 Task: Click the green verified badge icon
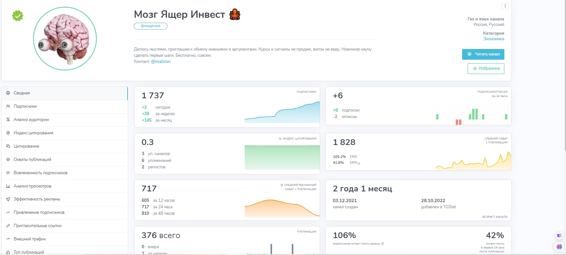18,16
